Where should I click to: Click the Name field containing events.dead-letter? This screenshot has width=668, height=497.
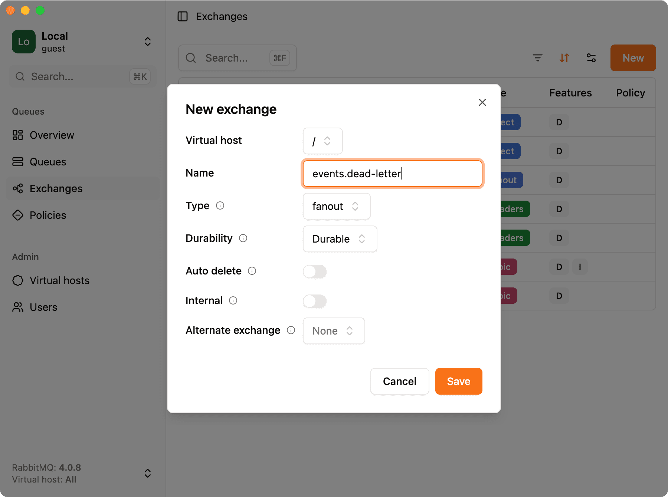click(x=392, y=174)
